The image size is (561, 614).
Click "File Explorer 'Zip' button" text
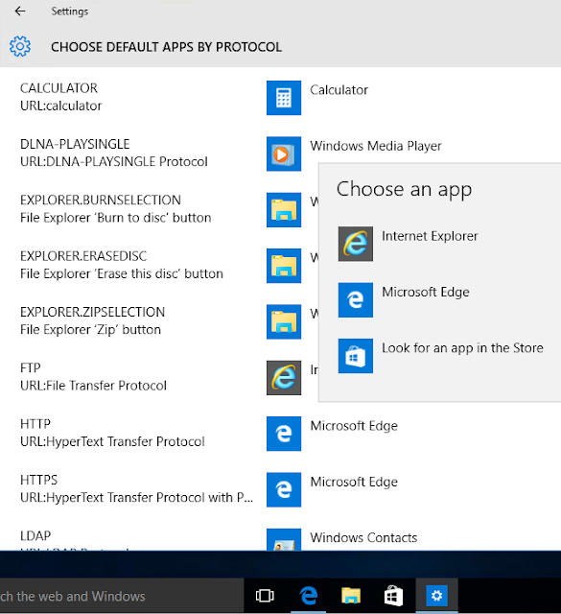pos(90,330)
